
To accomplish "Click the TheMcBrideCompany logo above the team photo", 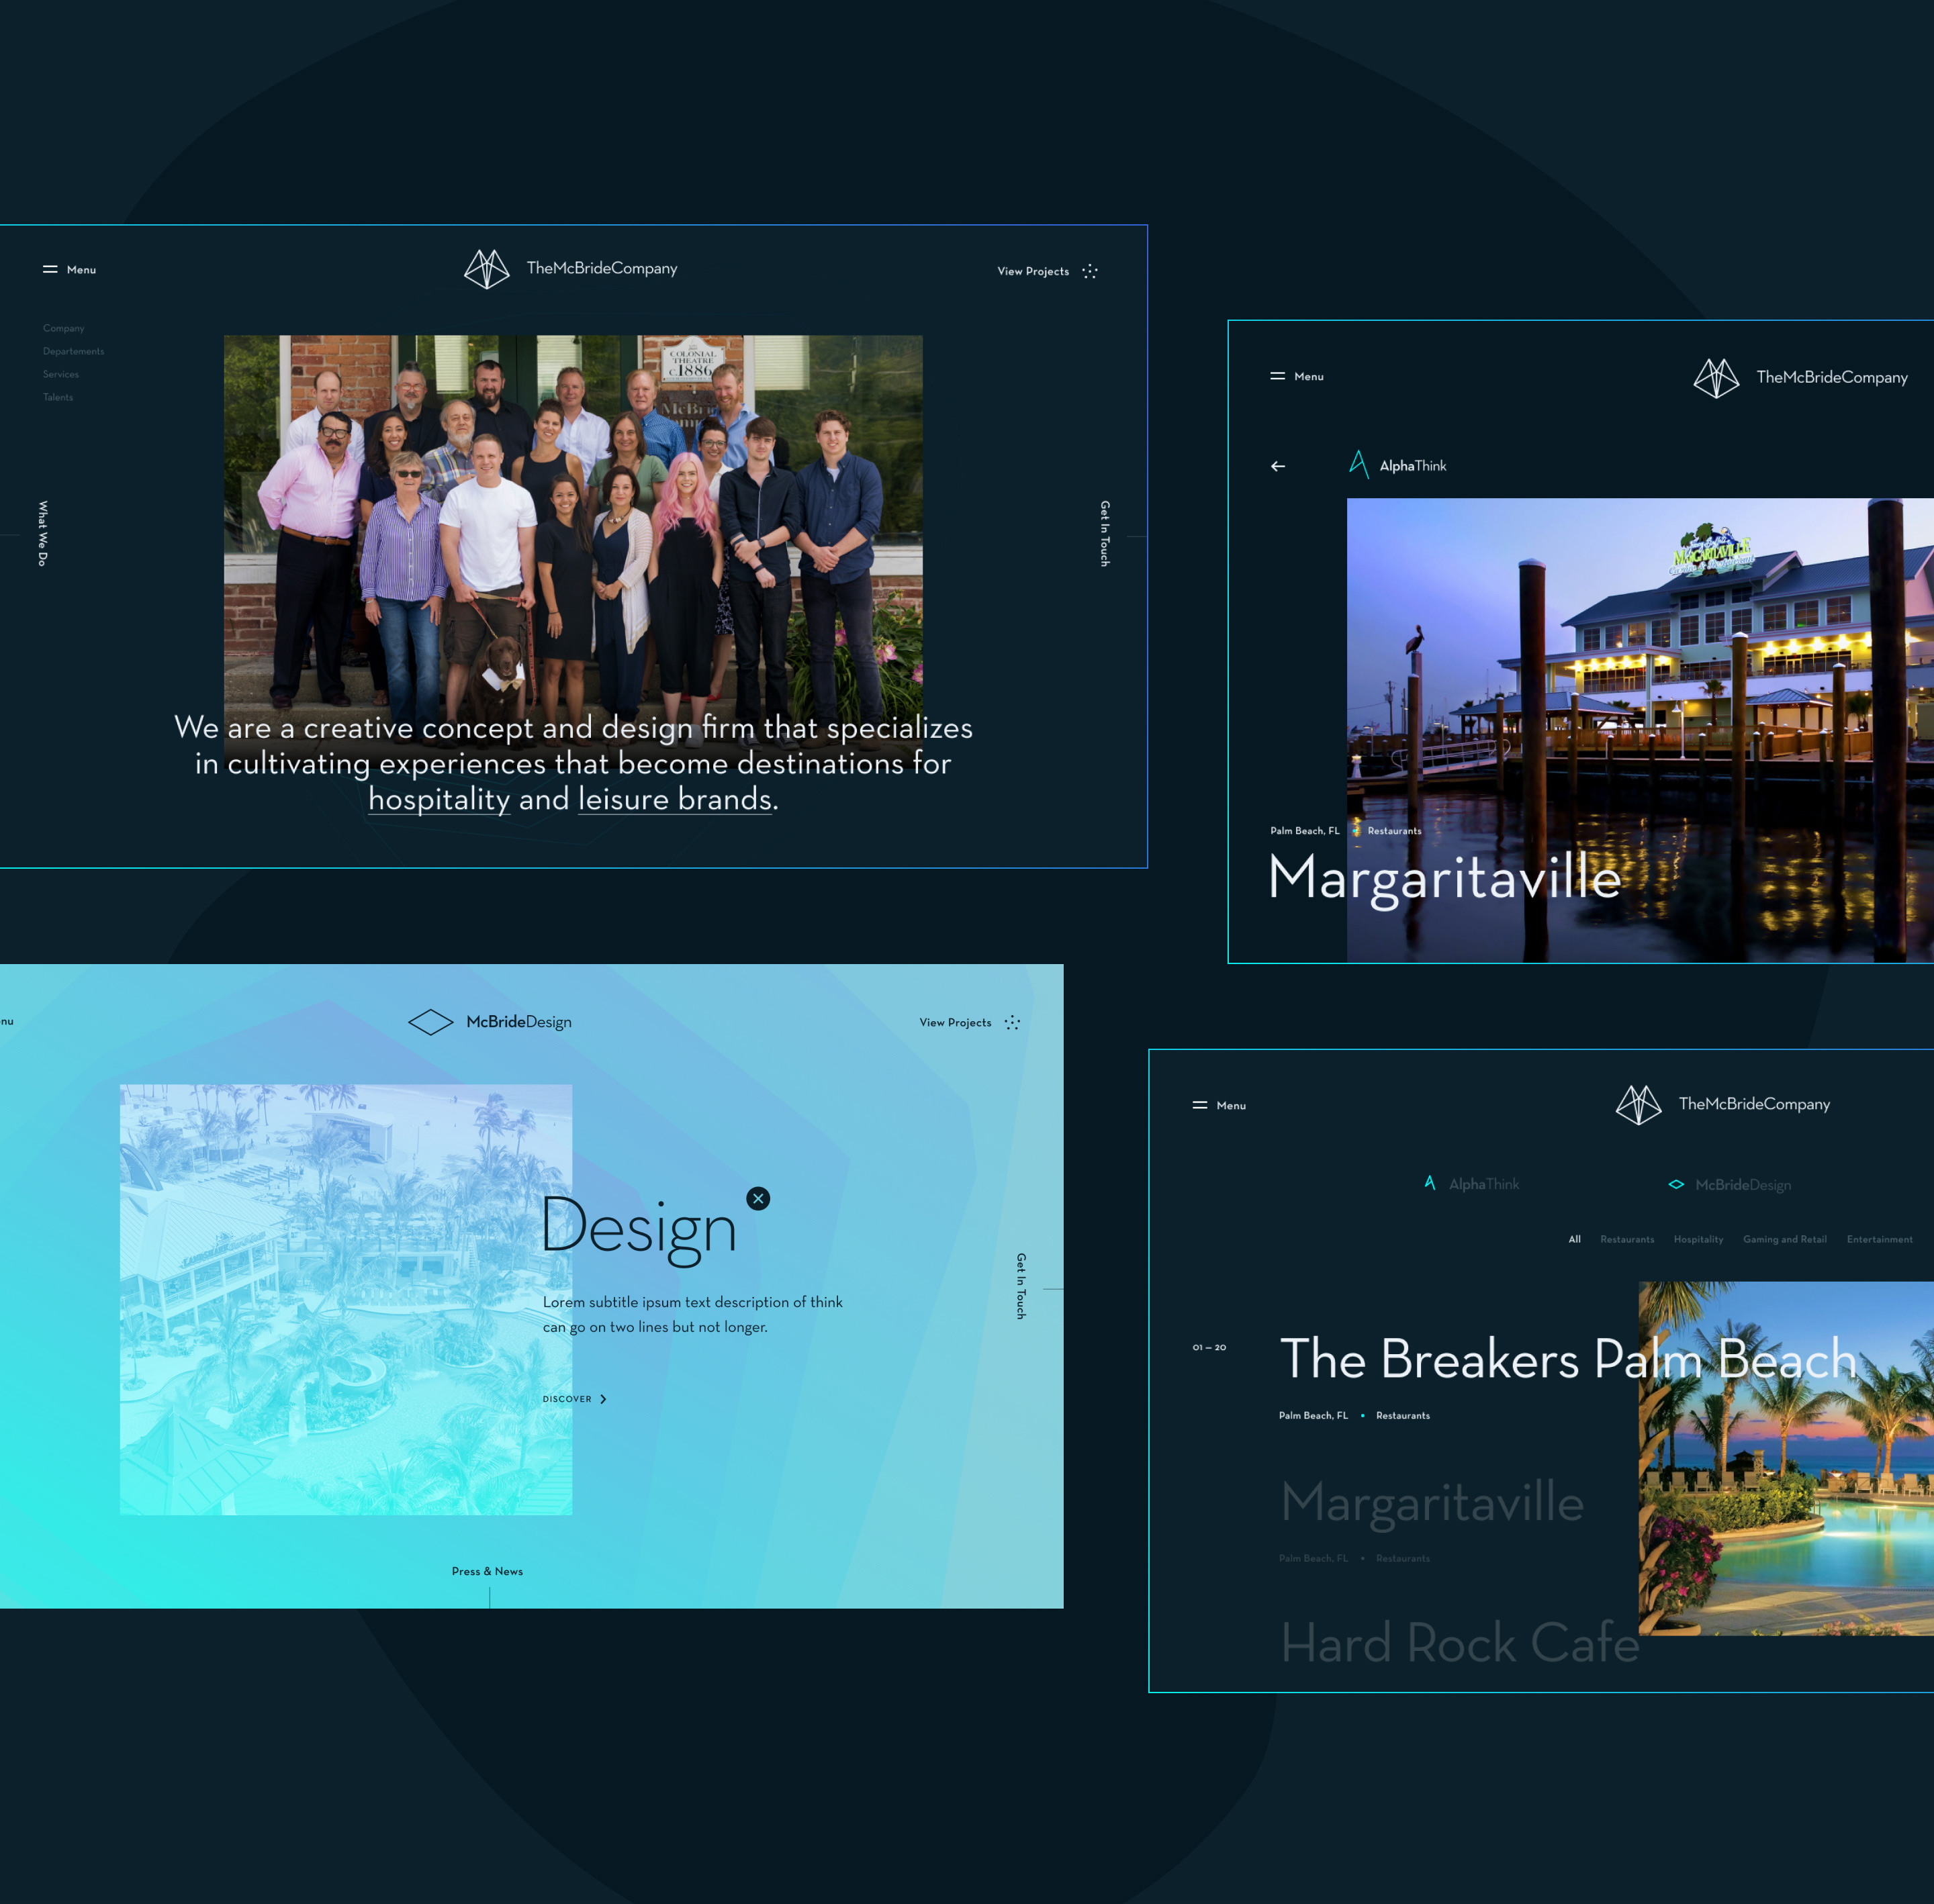I will (571, 269).
